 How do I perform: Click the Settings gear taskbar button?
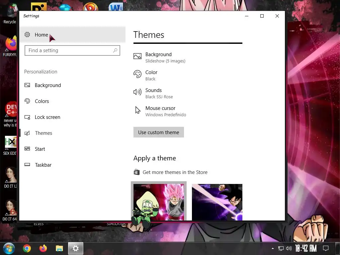click(76, 248)
